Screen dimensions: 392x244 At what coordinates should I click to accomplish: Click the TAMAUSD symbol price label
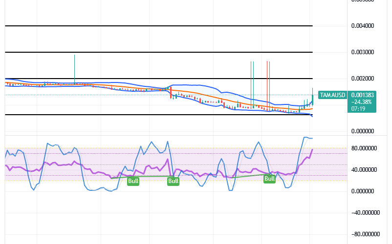coord(332,95)
